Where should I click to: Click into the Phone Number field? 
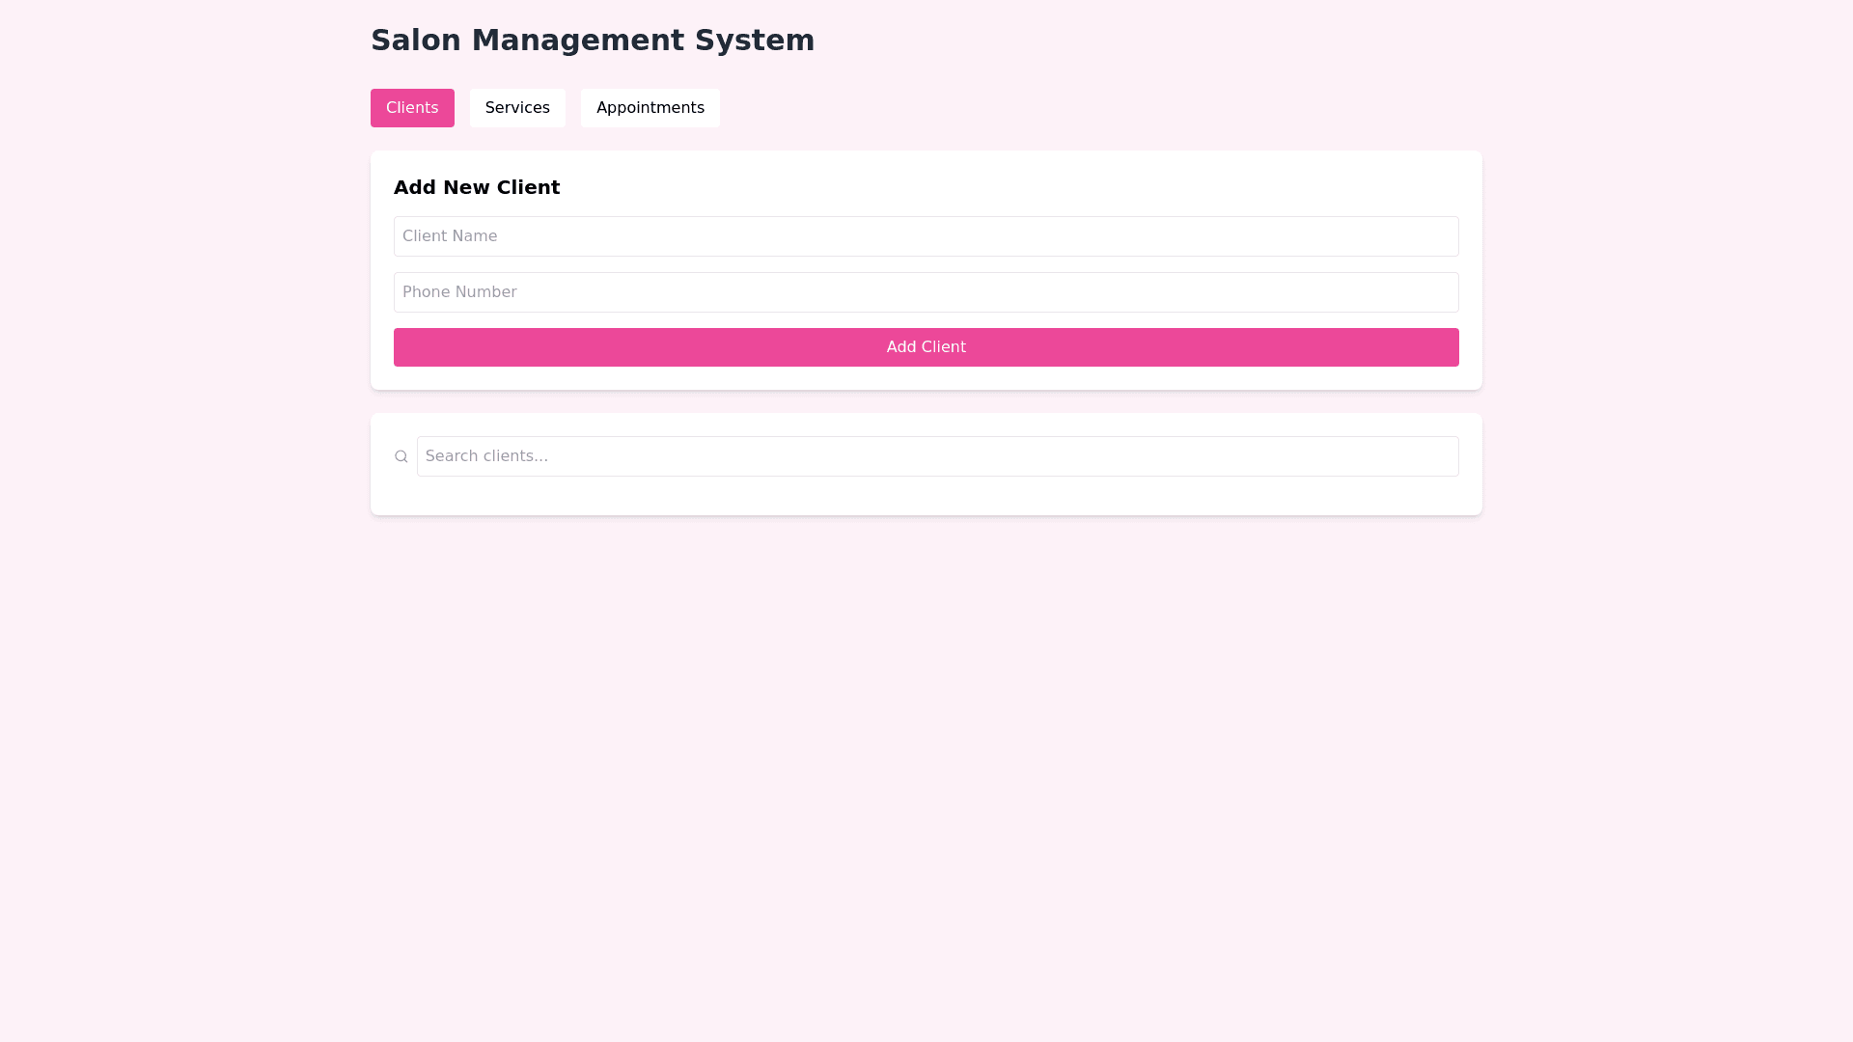click(x=926, y=292)
